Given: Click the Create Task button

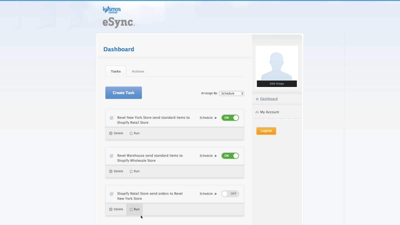Looking at the screenshot, I should pos(123,92).
